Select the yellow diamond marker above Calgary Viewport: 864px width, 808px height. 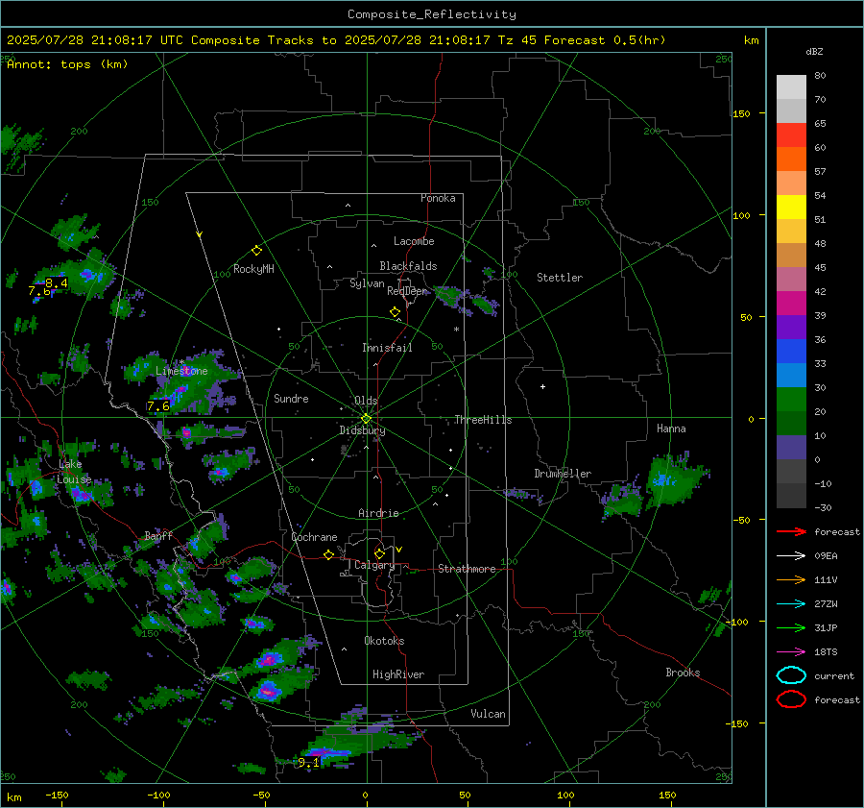[x=379, y=553]
